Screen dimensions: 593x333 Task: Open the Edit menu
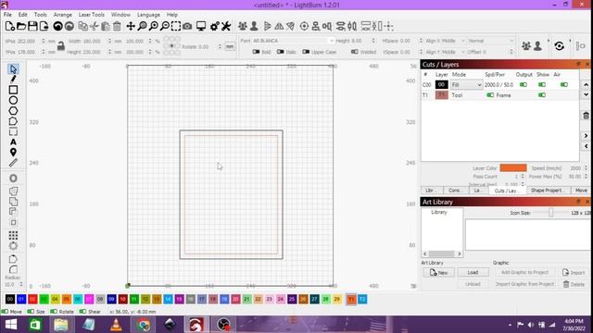(22, 15)
